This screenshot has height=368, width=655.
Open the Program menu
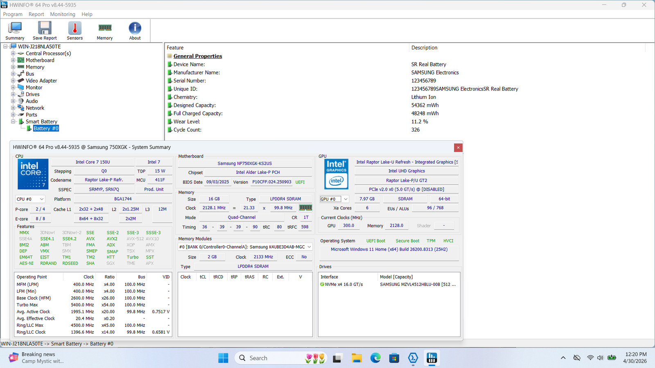[x=13, y=14]
